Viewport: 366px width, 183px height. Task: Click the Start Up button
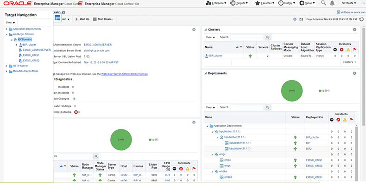tap(82, 19)
